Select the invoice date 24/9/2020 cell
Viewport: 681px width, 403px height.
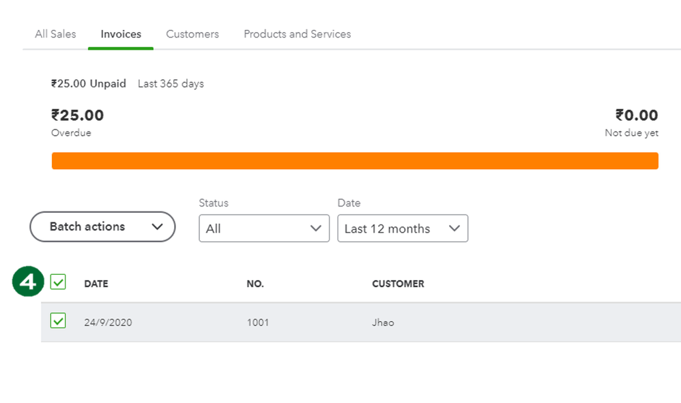pyautogui.click(x=108, y=323)
